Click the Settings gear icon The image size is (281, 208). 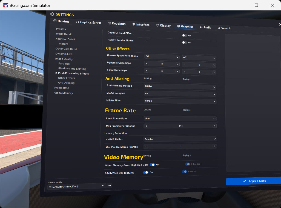[52, 14]
